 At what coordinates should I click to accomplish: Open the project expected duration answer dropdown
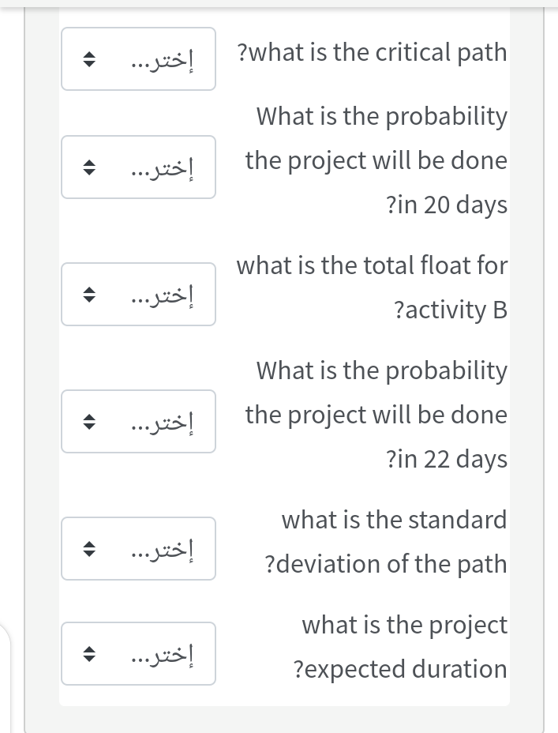(x=138, y=653)
